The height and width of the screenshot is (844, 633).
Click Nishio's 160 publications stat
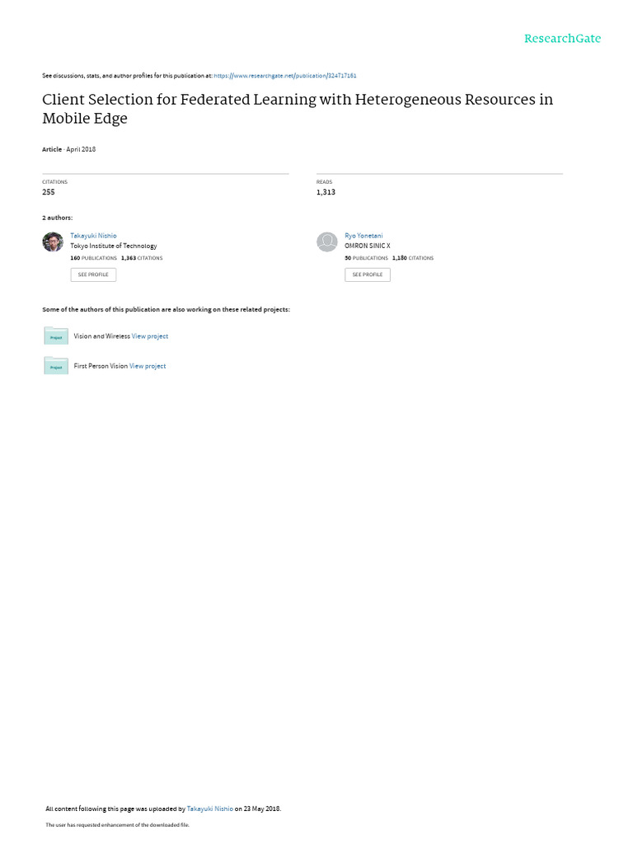[x=93, y=258]
